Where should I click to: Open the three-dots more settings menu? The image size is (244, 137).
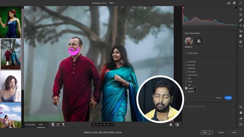241,46
